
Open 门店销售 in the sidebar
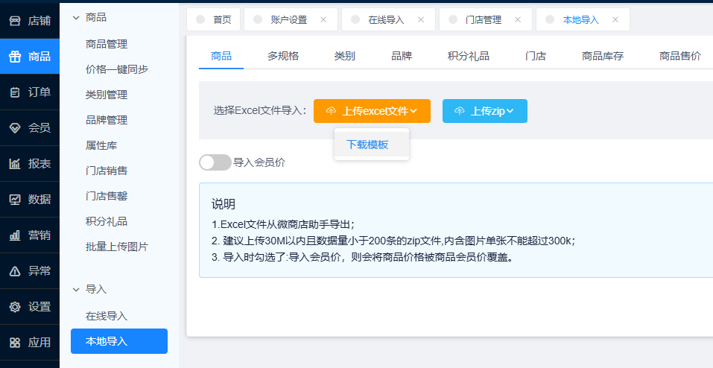(107, 171)
